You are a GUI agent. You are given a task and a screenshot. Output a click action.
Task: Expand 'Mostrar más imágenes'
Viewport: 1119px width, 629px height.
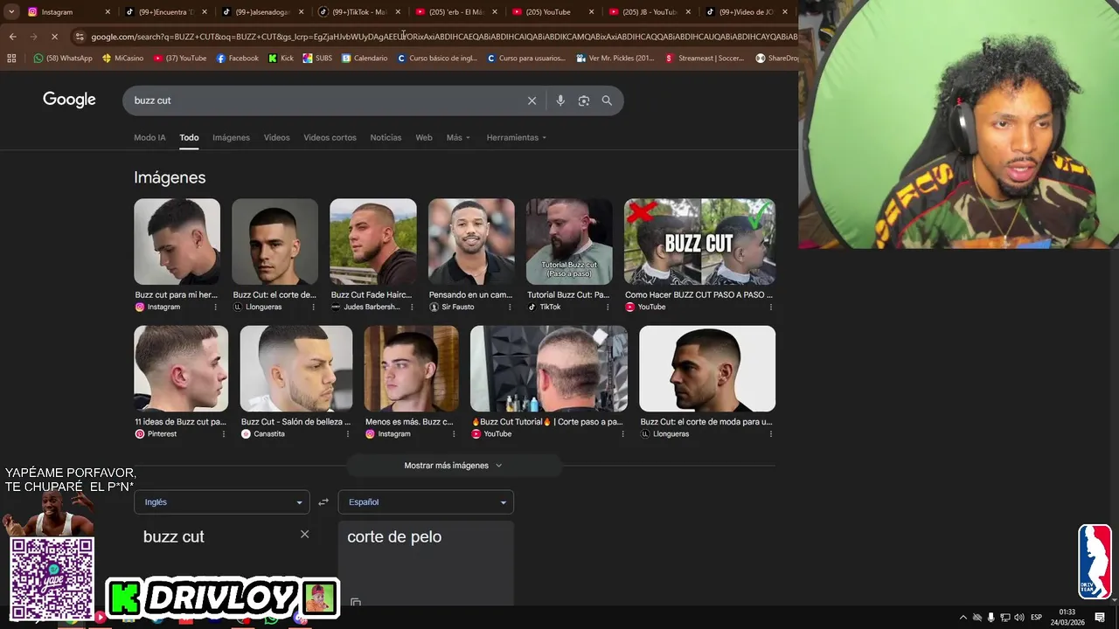(453, 466)
